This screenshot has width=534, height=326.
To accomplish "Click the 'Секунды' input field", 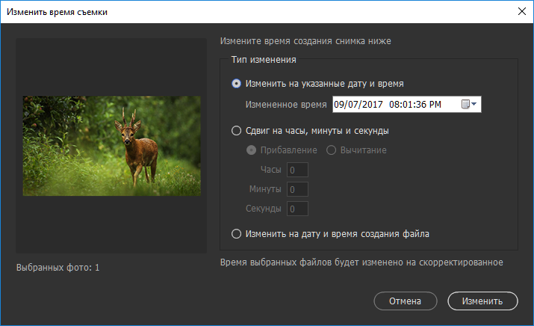I will [298, 209].
